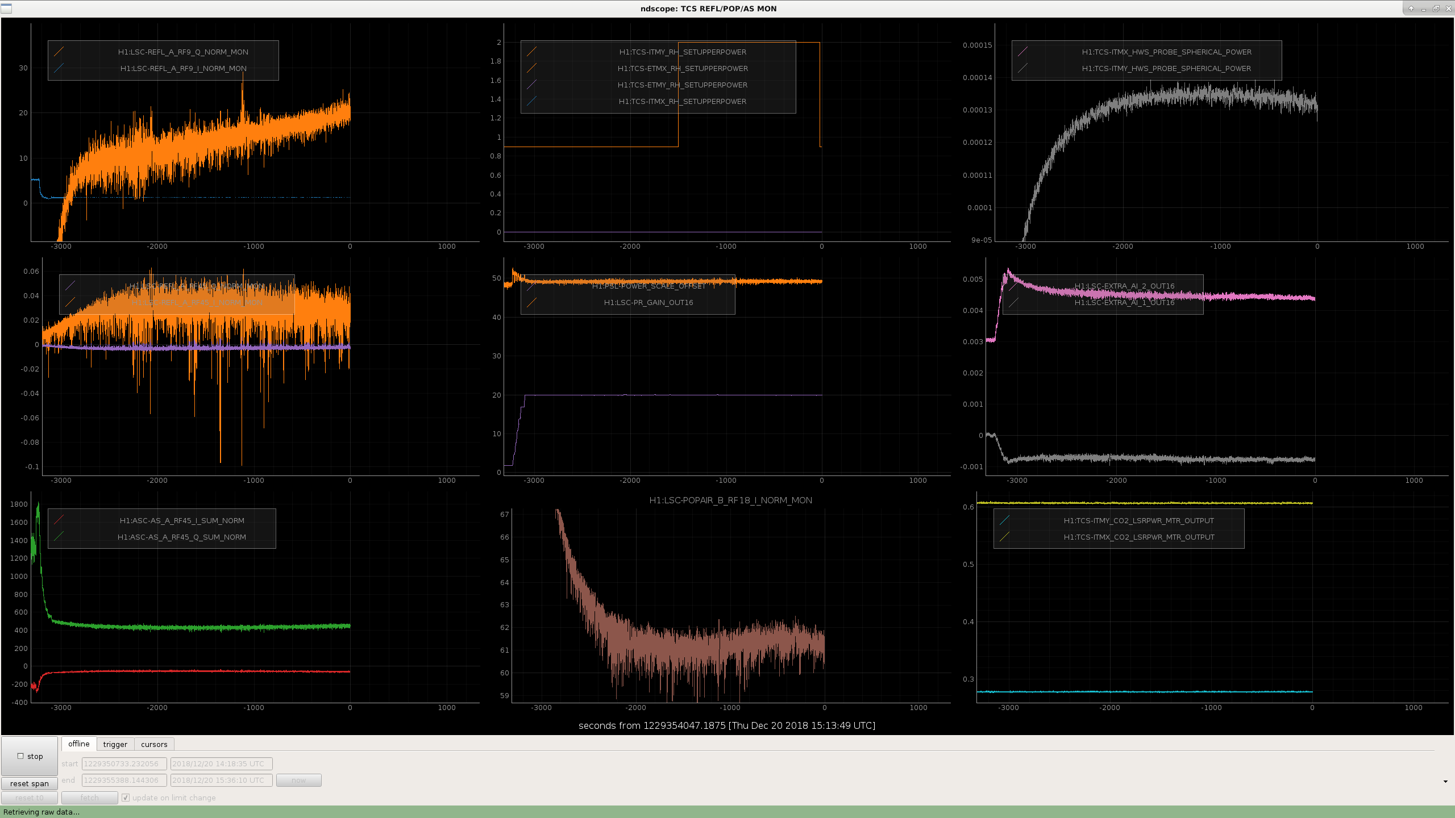1455x818 pixels.
Task: Click the H1:TCS-ITMX_HWS_PROBE_SPHERICAL_POWER legend line sample
Action: pyautogui.click(x=1022, y=52)
